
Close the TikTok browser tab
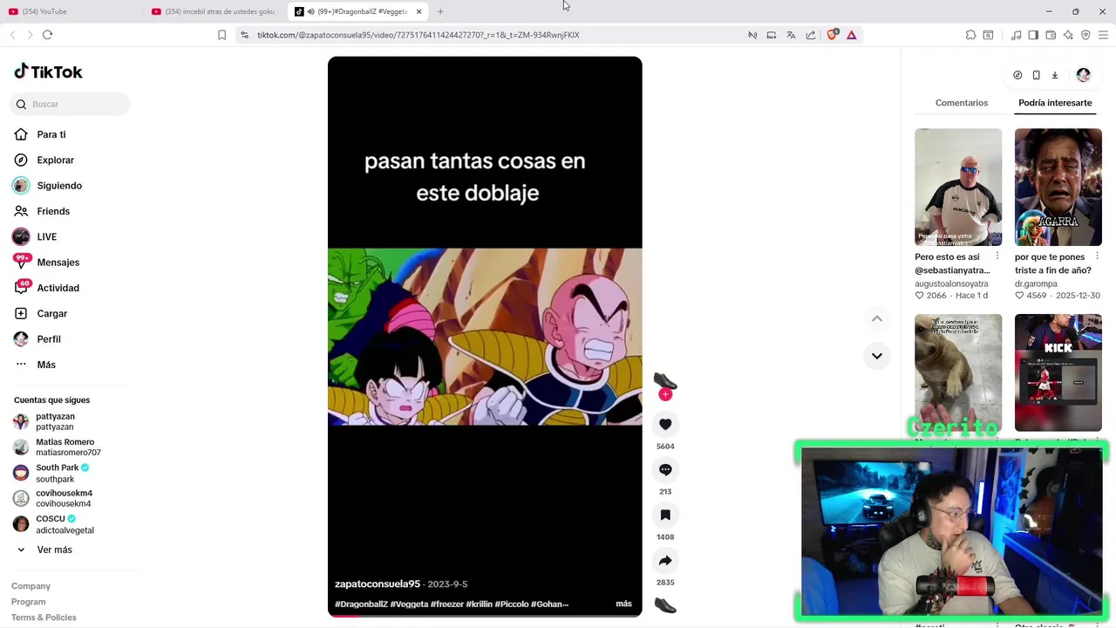click(419, 11)
